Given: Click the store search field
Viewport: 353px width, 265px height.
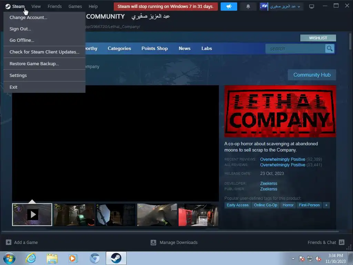Looking at the screenshot, I should [295, 48].
